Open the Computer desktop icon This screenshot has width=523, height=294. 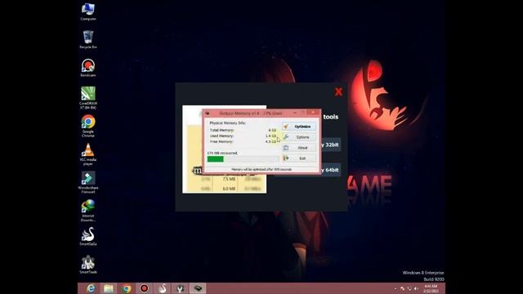point(88,11)
